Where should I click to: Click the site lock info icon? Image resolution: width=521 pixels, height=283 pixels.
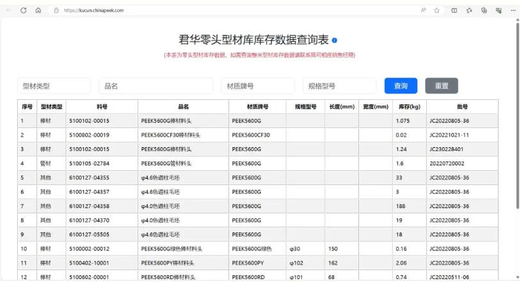click(x=56, y=10)
